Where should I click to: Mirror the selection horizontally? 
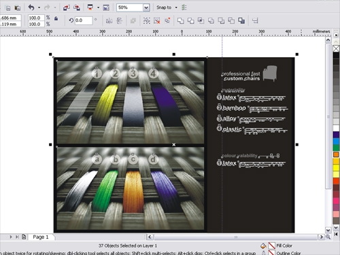pos(109,21)
